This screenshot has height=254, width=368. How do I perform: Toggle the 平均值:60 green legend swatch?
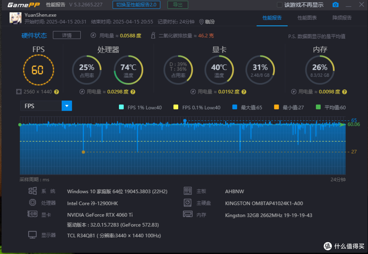click(x=318, y=107)
